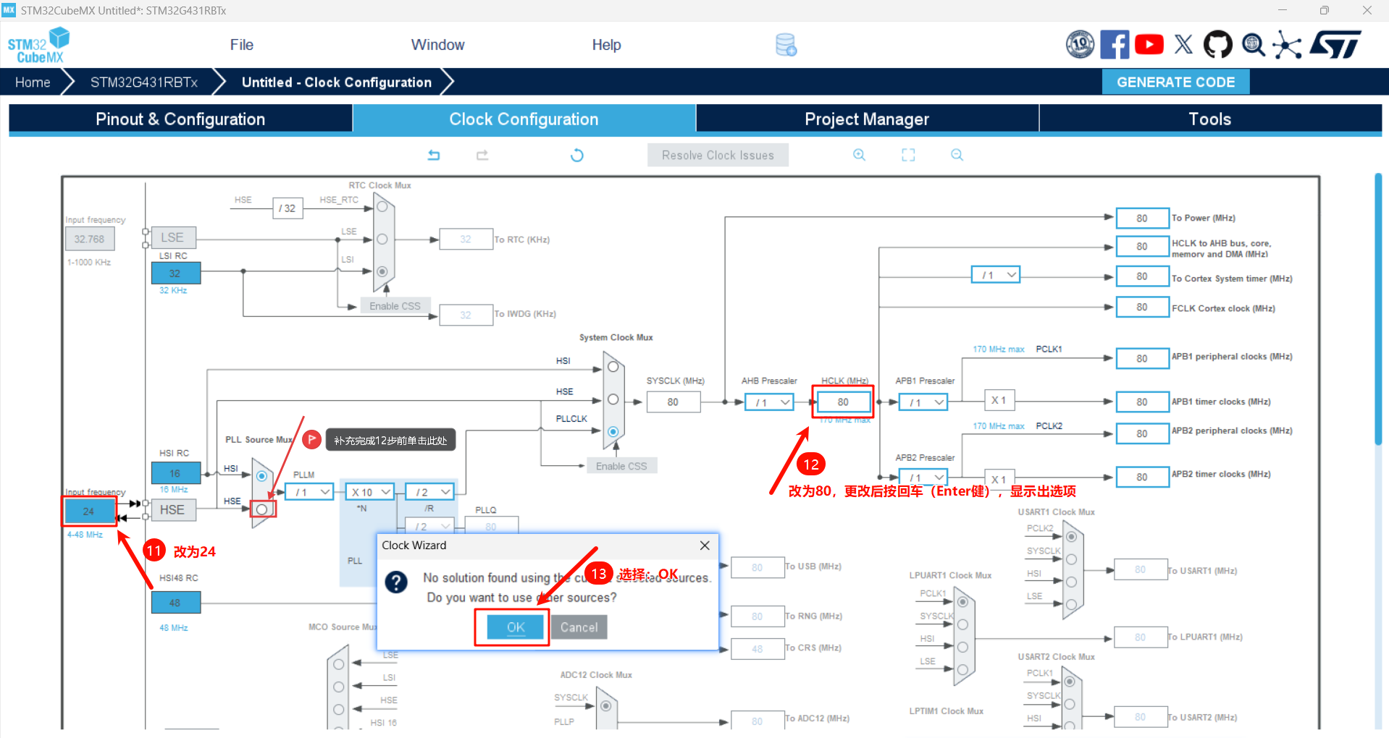This screenshot has height=738, width=1389.
Task: Select HSE_RTC in RTC Clock Mux
Action: 382,208
